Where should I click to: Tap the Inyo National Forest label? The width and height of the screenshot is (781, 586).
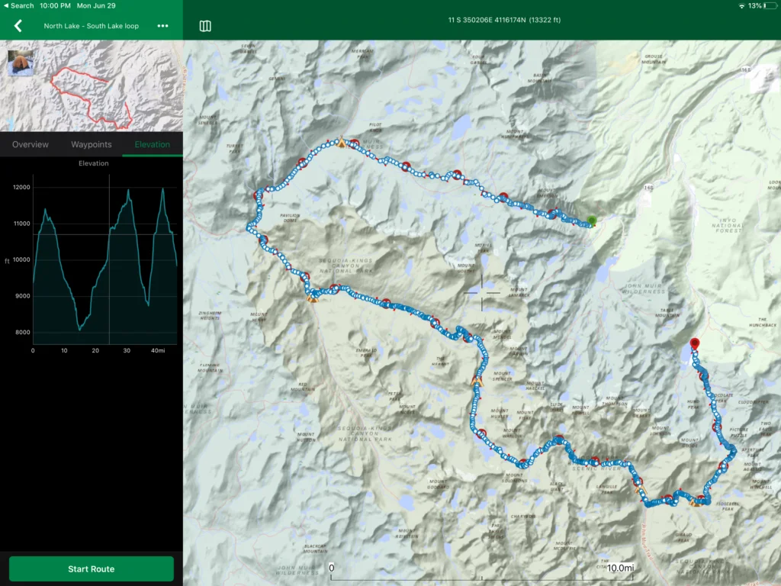pyautogui.click(x=728, y=225)
